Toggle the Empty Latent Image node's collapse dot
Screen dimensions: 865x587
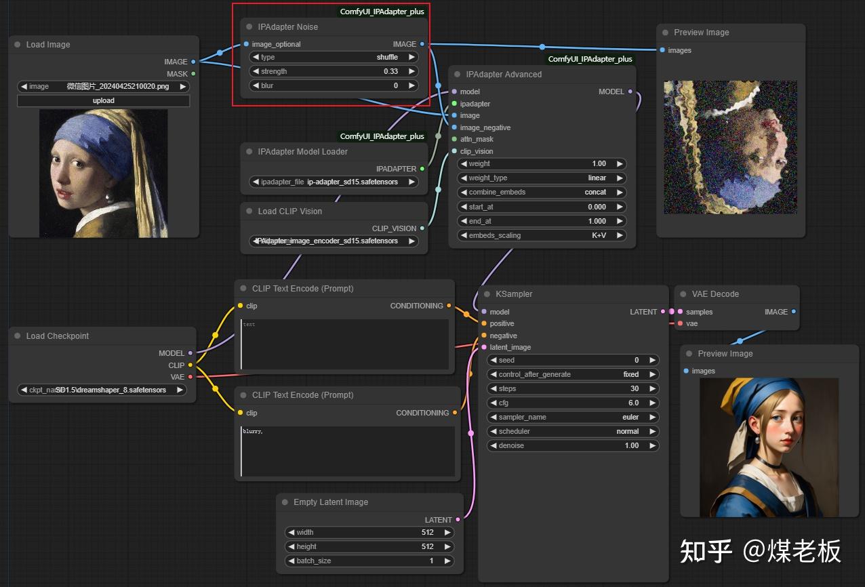pyautogui.click(x=285, y=502)
